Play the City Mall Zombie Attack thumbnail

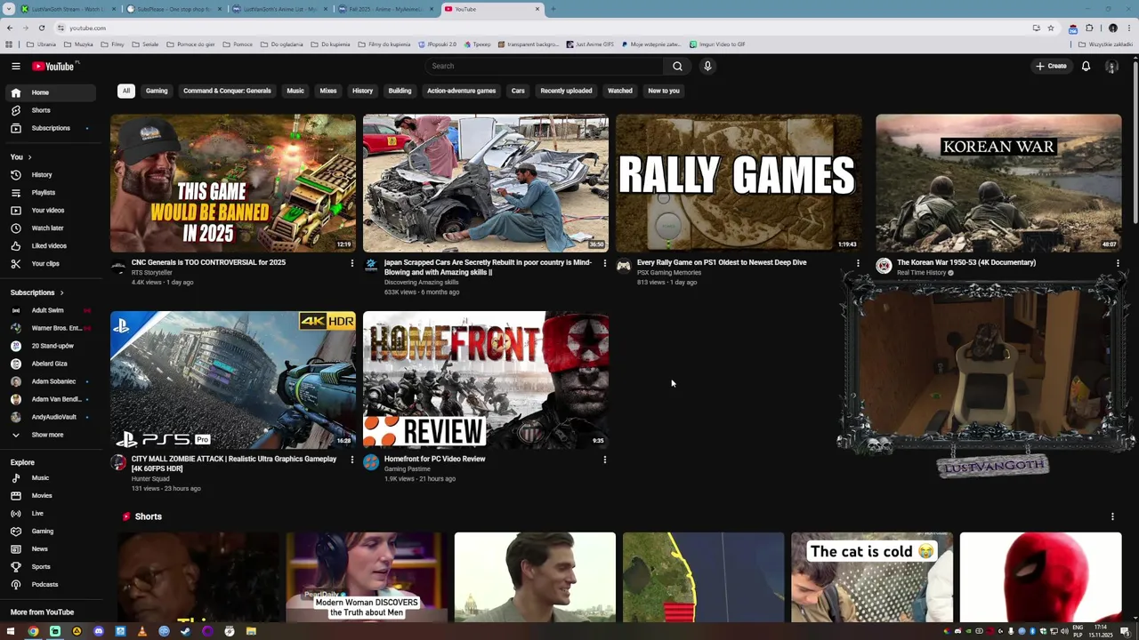tap(233, 380)
